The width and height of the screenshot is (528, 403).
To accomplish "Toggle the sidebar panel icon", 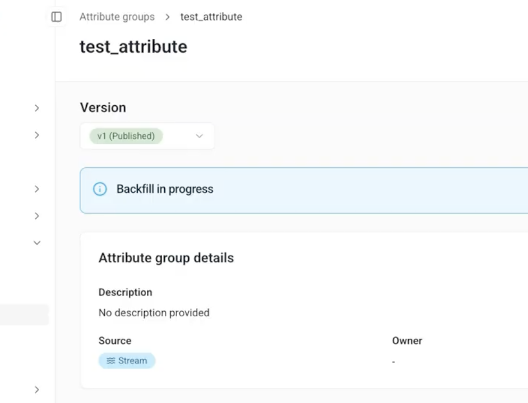I will tap(56, 17).
